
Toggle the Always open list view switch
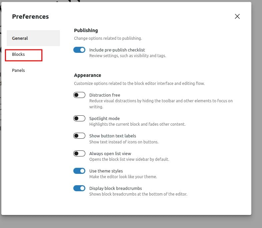coord(79,153)
